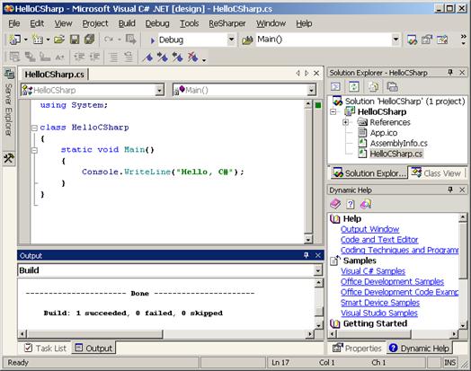471x371 pixels.
Task: Select the HelloCSharp.cs editor tab
Action: (54, 75)
